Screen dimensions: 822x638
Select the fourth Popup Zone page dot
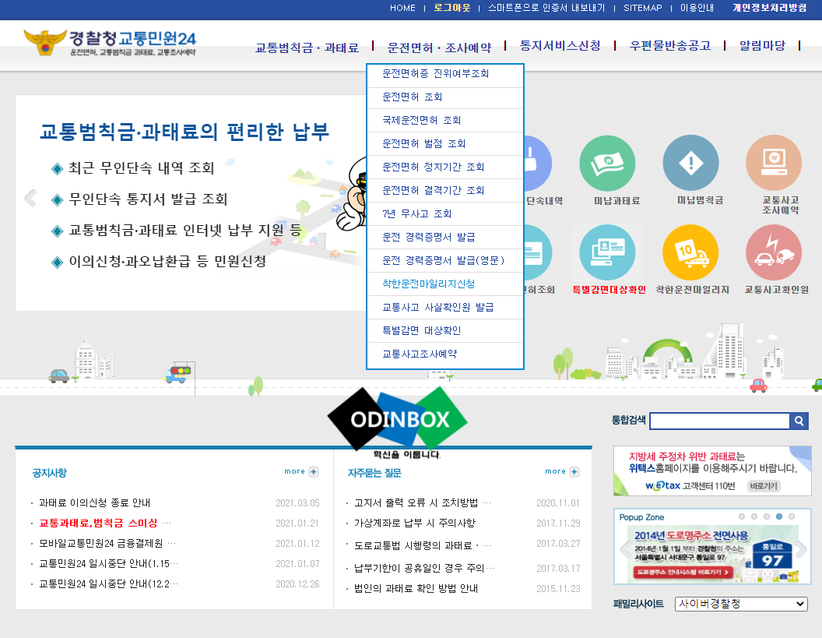779,516
